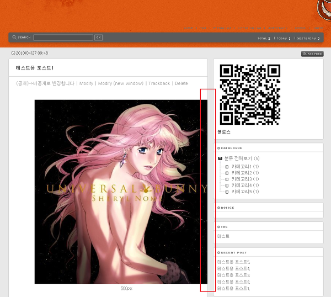Image resolution: width=331 pixels, height=297 pixels.
Task: Click the 분류 전체보기 folder icon
Action: click(220, 158)
